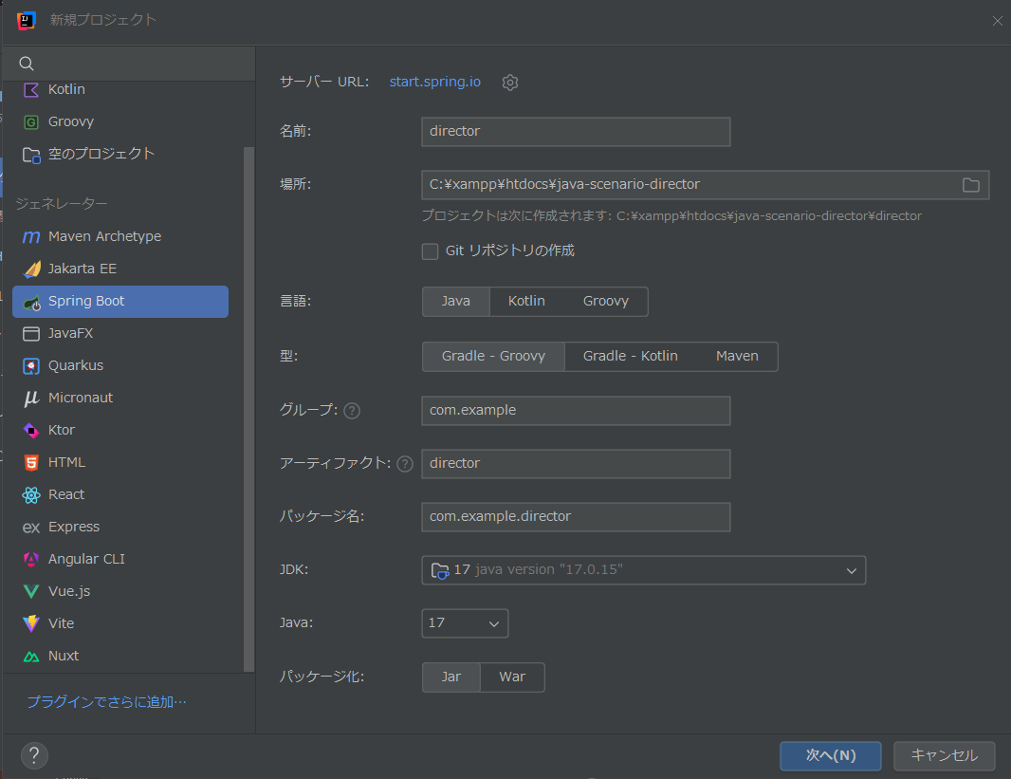Choose Groovy as the language
The width and height of the screenshot is (1011, 779).
pyautogui.click(x=605, y=302)
